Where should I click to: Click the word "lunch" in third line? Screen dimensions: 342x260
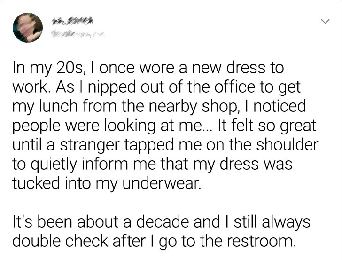[58, 106]
